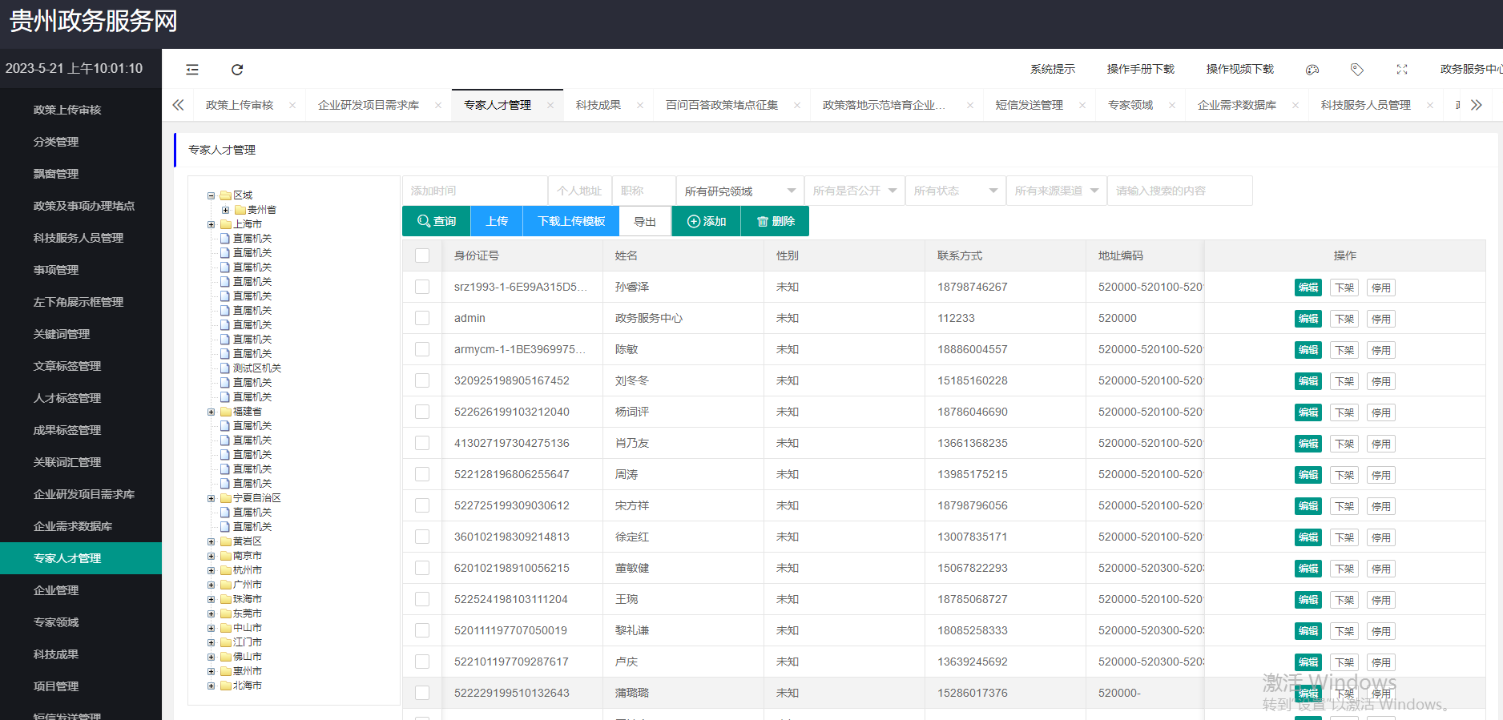
Task: Tick the select-all checkbox in table header
Action: 422,255
